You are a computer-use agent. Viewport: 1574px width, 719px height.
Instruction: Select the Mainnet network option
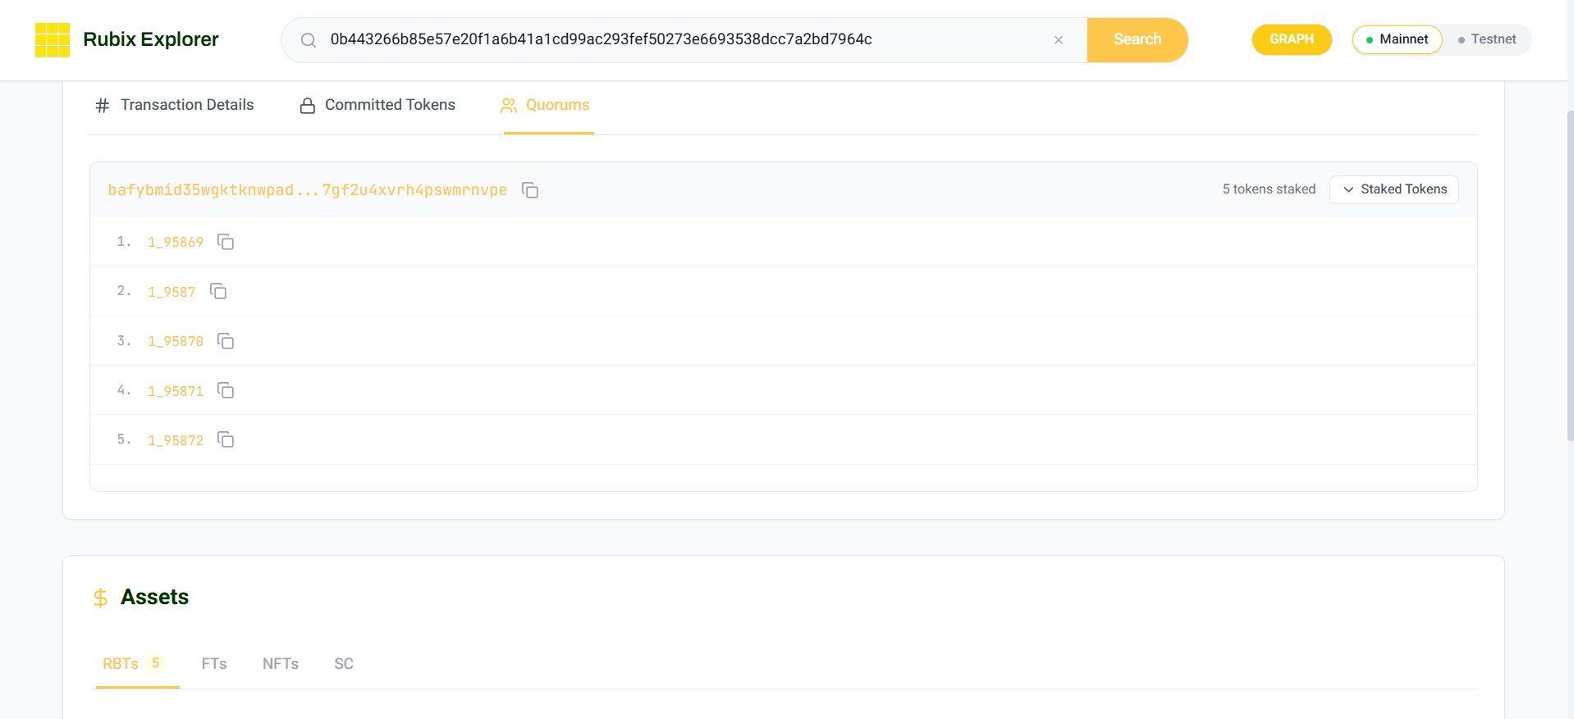(x=1397, y=39)
